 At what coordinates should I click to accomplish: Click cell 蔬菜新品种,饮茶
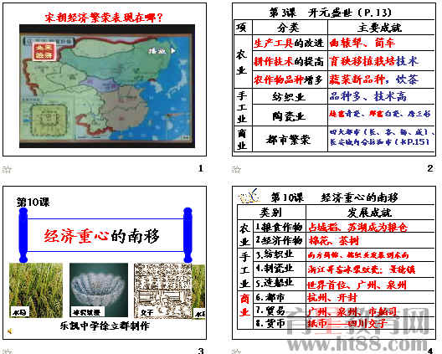coord(381,80)
